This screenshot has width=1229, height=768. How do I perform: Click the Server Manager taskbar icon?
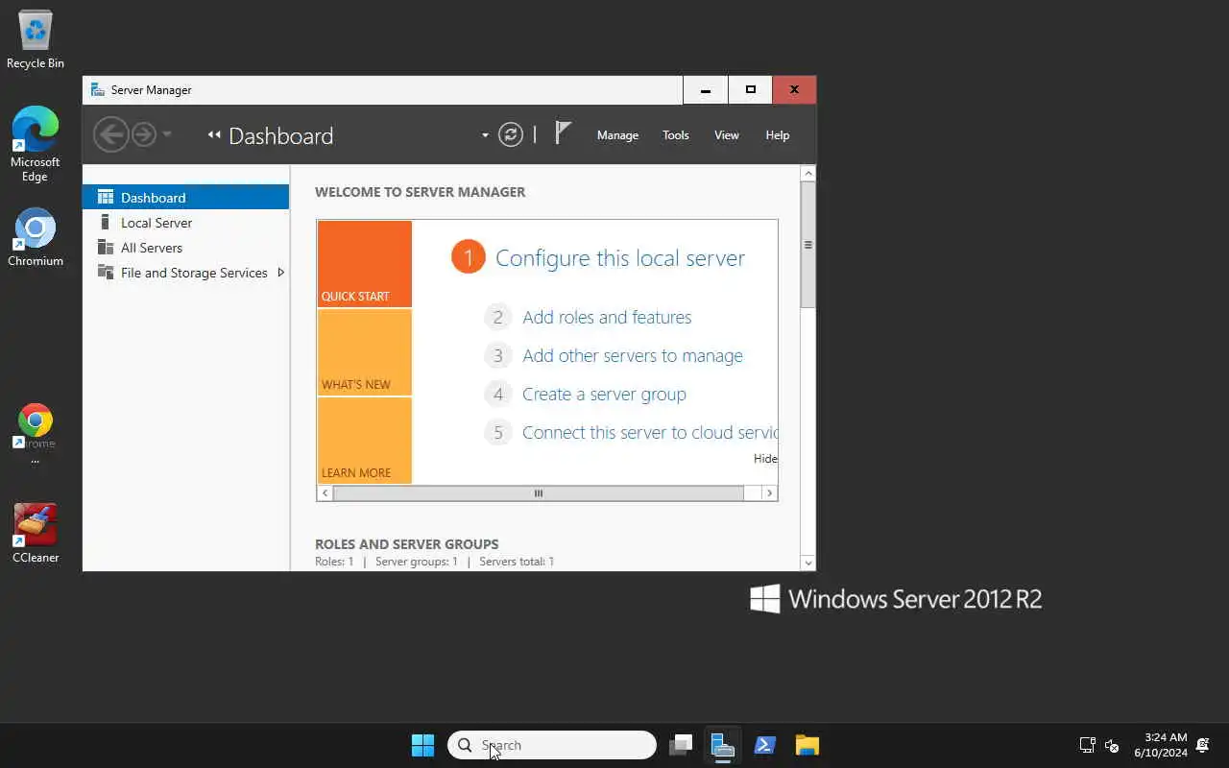point(723,745)
